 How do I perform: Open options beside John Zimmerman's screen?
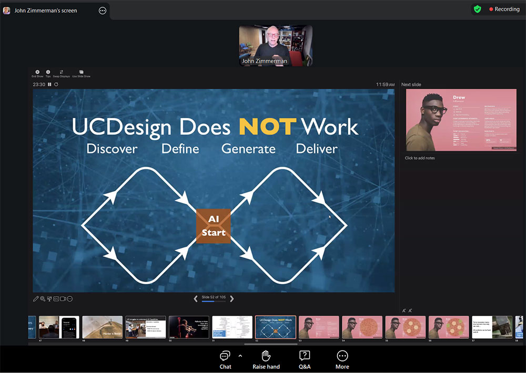click(x=103, y=11)
